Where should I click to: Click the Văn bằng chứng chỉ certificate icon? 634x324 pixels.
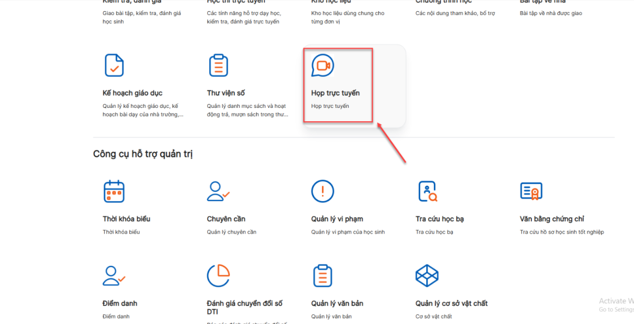pos(531,191)
